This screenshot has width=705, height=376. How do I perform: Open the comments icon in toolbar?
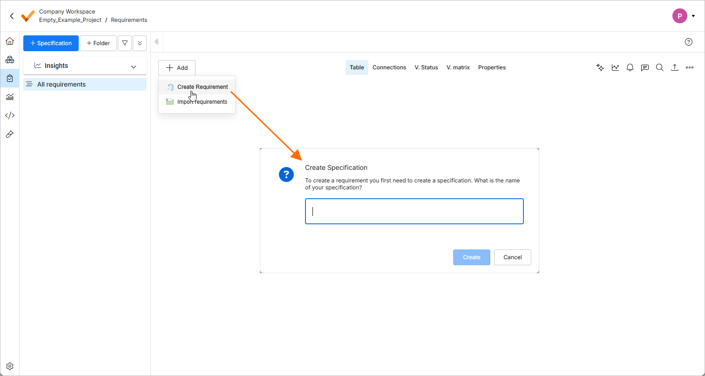645,67
